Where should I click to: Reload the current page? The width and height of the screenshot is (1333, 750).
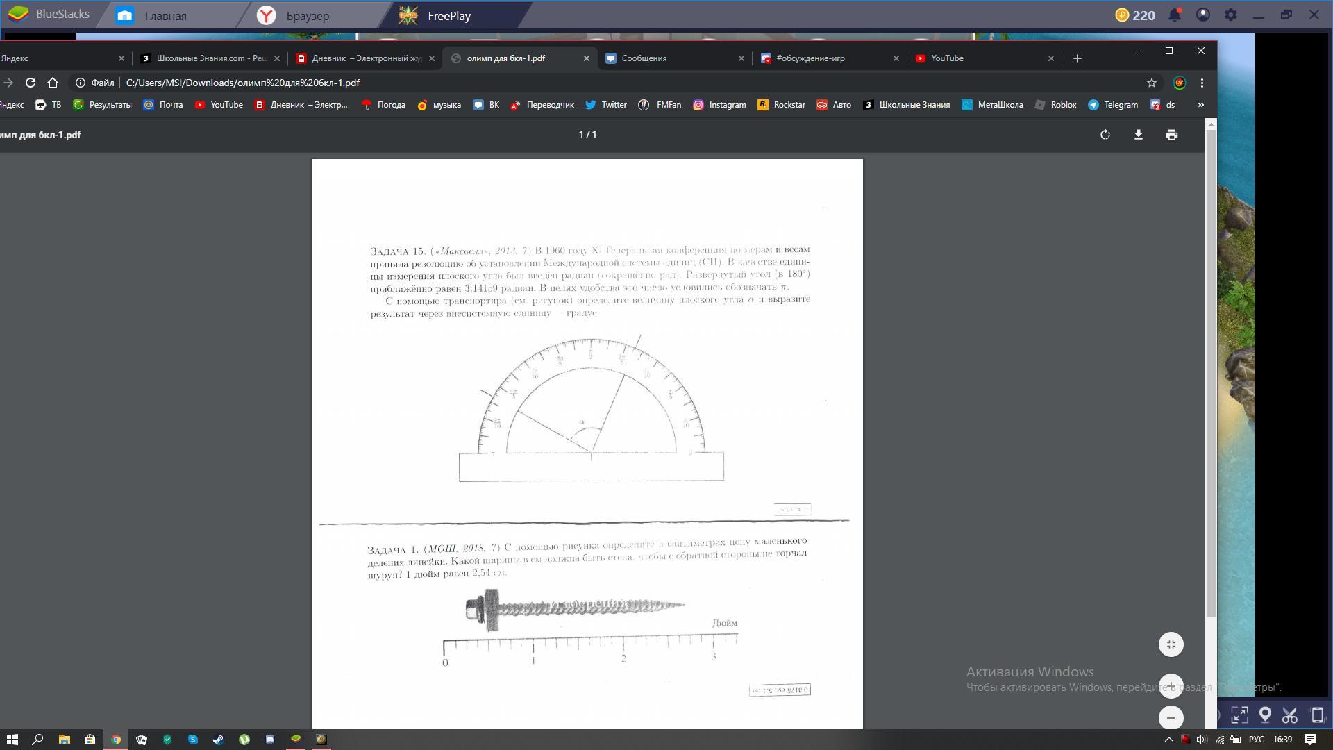tap(31, 83)
